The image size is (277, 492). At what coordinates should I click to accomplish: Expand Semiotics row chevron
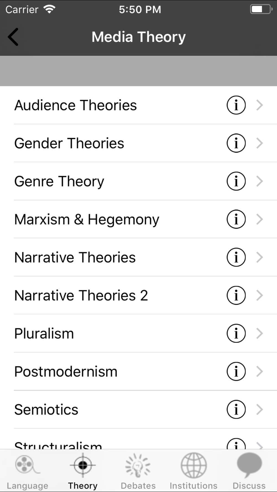pyautogui.click(x=260, y=410)
